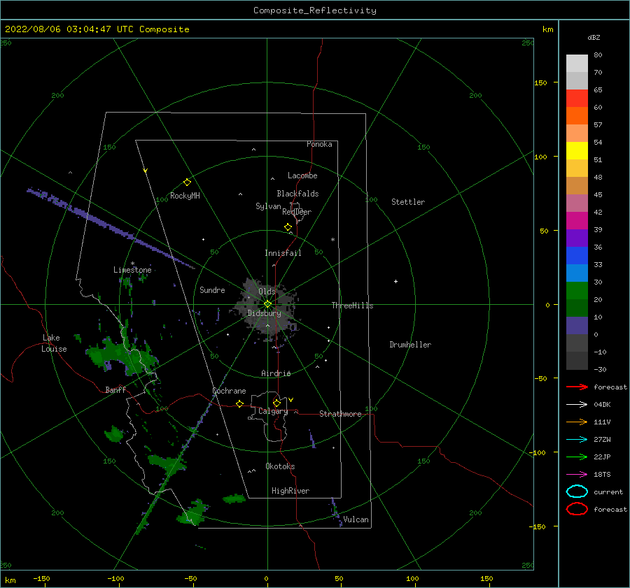The width and height of the screenshot is (630, 588).
Task: Select the purple swatch between 39 and 36 dBZ
Action: point(577,238)
